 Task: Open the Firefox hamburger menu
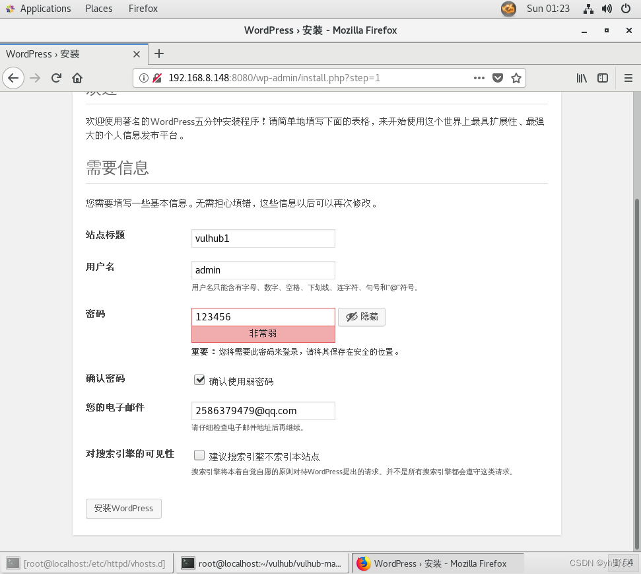[628, 78]
